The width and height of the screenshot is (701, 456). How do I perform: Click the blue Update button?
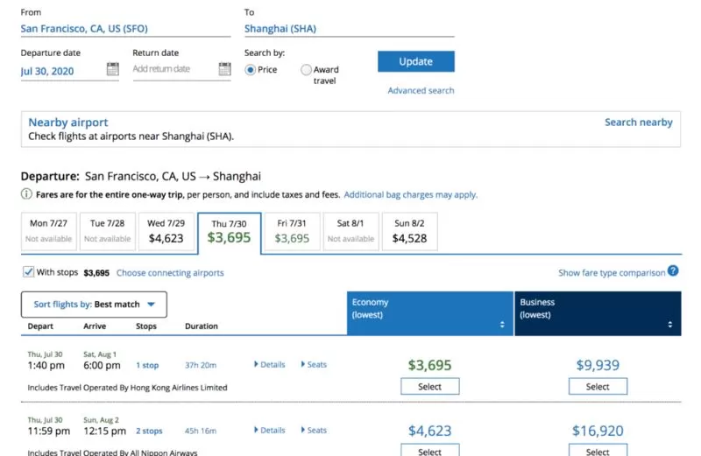pos(415,61)
